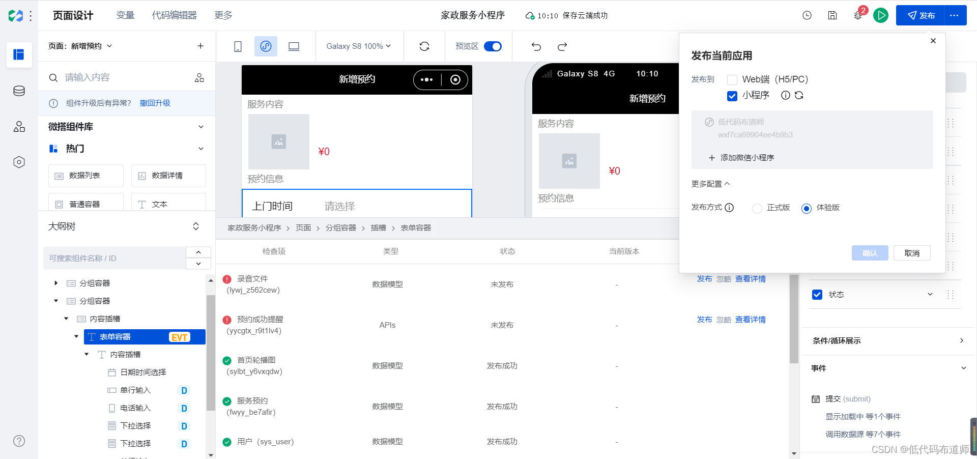
Task: Collapse the 微搭组件库 section
Action: 201,127
